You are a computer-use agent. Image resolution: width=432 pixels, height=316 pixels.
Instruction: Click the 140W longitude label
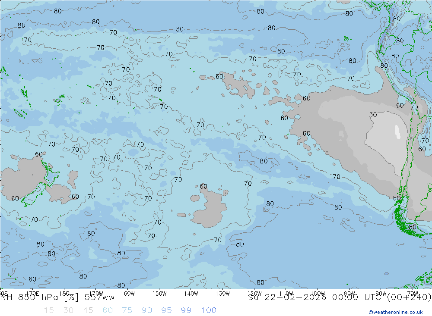(191, 294)
